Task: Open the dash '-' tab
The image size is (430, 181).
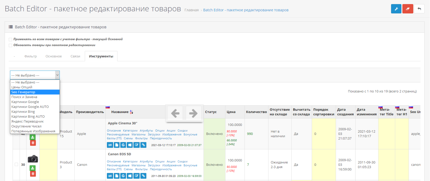Action: tap(14, 56)
